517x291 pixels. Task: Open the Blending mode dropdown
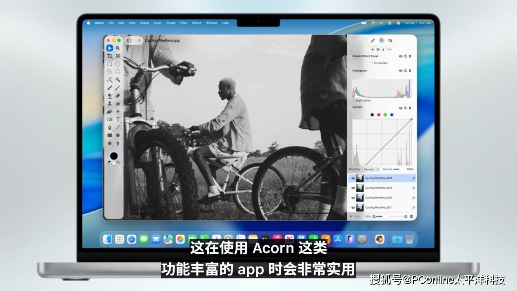371,169
